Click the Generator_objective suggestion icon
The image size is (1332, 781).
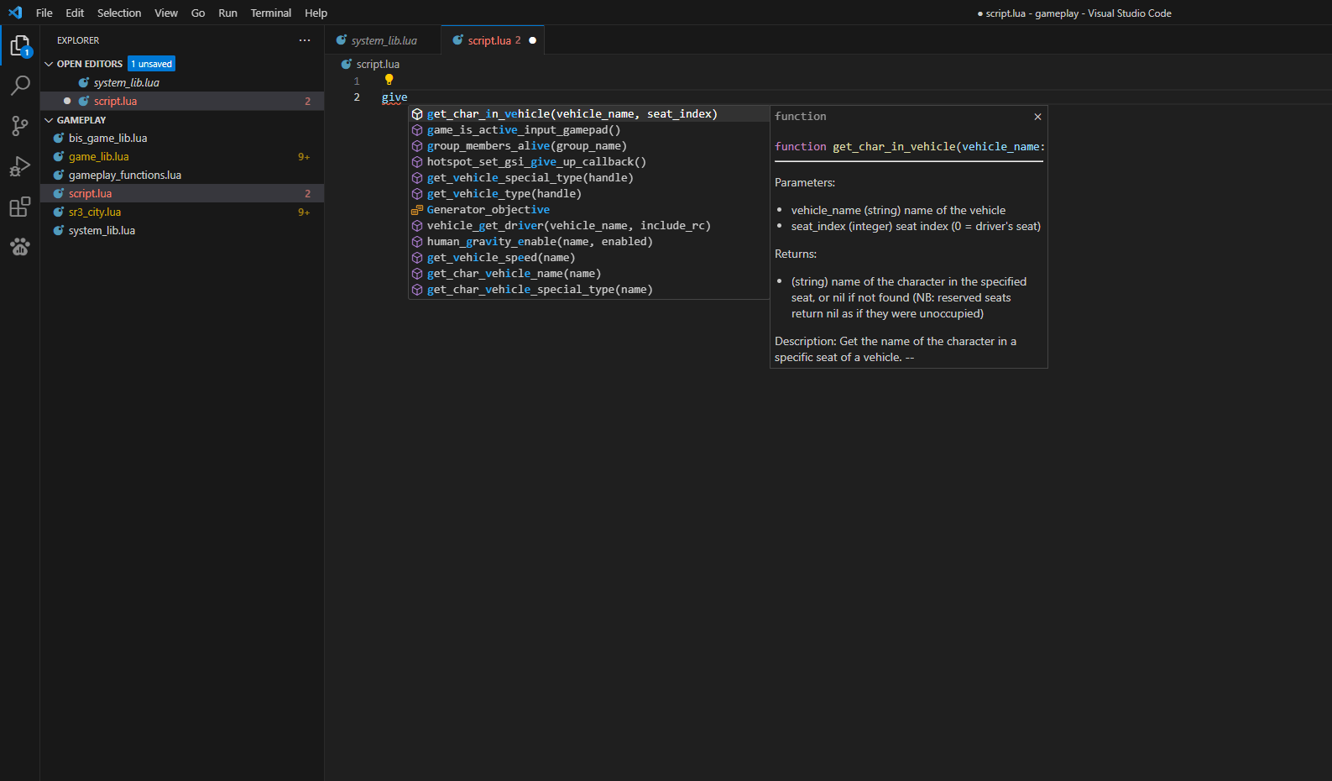(417, 210)
